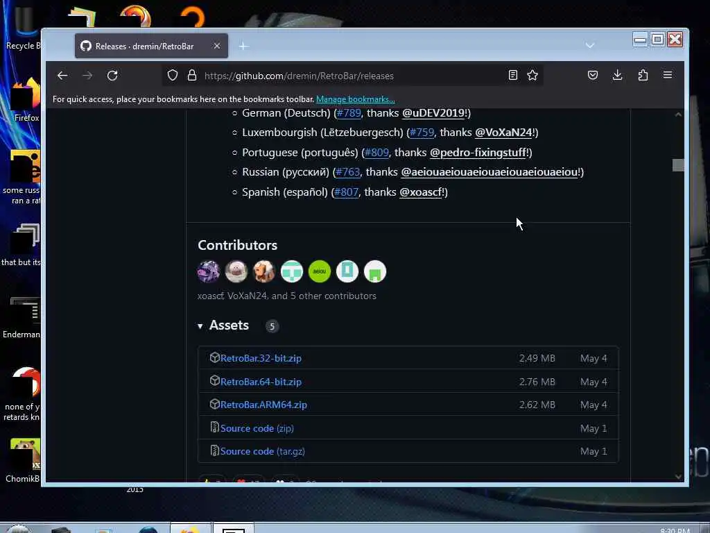Click package icon beside RetroBar.32-bit.zip
This screenshot has height=533, width=710.
click(x=215, y=357)
